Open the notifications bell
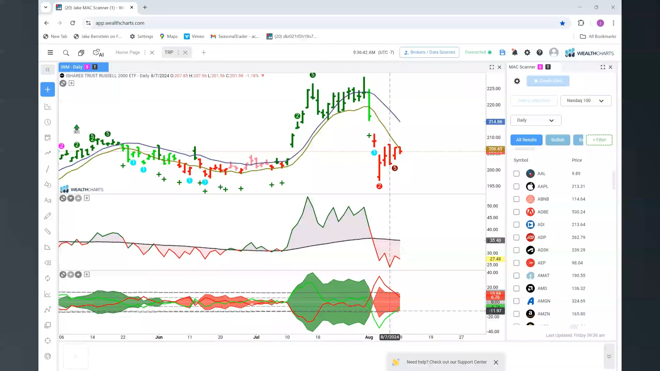Screen dimensions: 660x371 [x=515, y=53]
